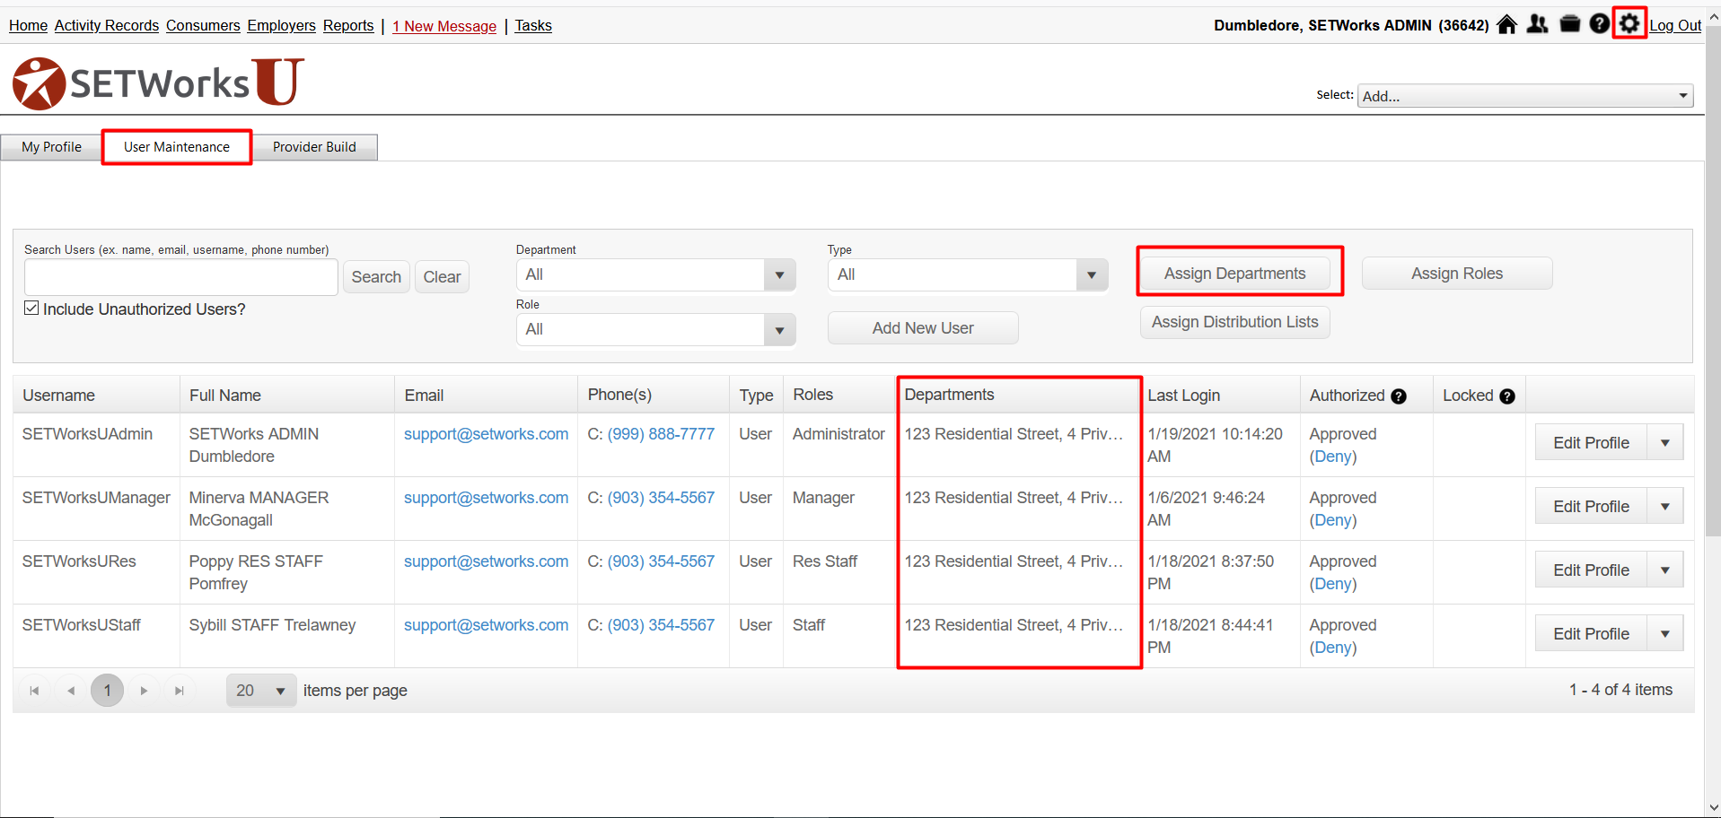Click the Assign Departments button
This screenshot has height=818, width=1721.
[1234, 274]
